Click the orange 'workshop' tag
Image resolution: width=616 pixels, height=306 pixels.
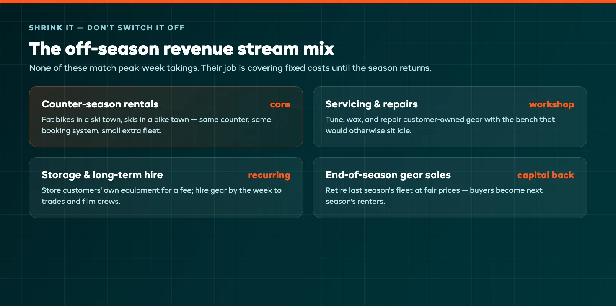click(x=551, y=104)
